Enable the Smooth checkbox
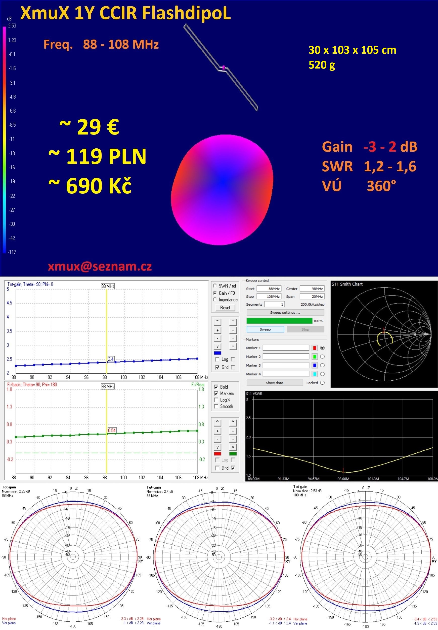 tap(216, 406)
